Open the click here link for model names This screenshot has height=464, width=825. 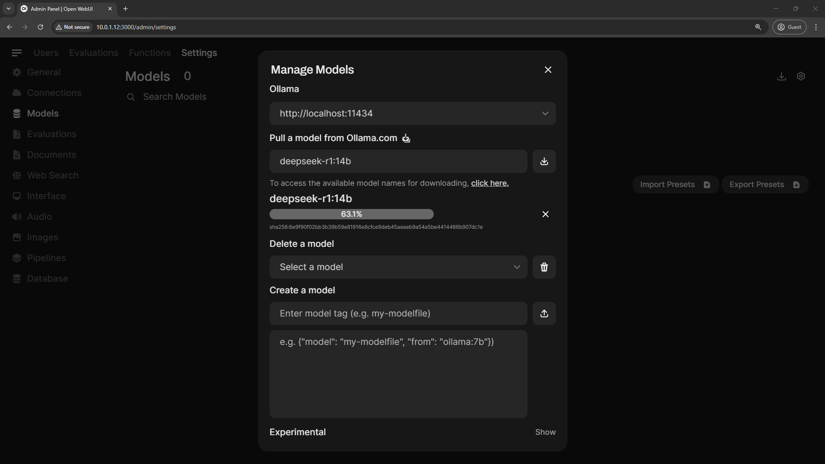click(x=489, y=183)
